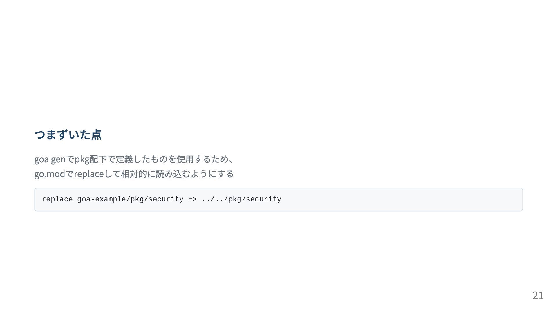Image resolution: width=557 pixels, height=313 pixels.
Task: Click the word go.mod in the second line
Action: coord(50,174)
